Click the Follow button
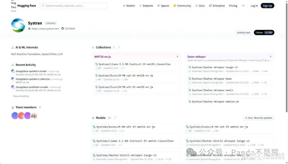This screenshot has height=164, width=288. pyautogui.click(x=264, y=32)
